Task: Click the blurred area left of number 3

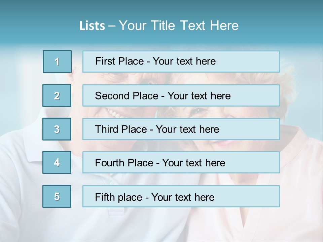Action: click(x=20, y=129)
